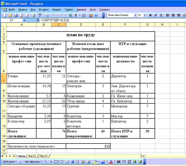Select row 16 header
The height and width of the screenshot is (166, 186).
coord(4,146)
